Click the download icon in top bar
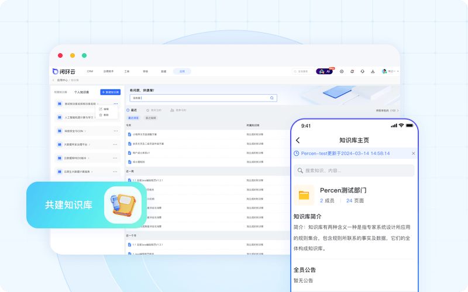Image resolution: width=468 pixels, height=292 pixels. pyautogui.click(x=373, y=71)
